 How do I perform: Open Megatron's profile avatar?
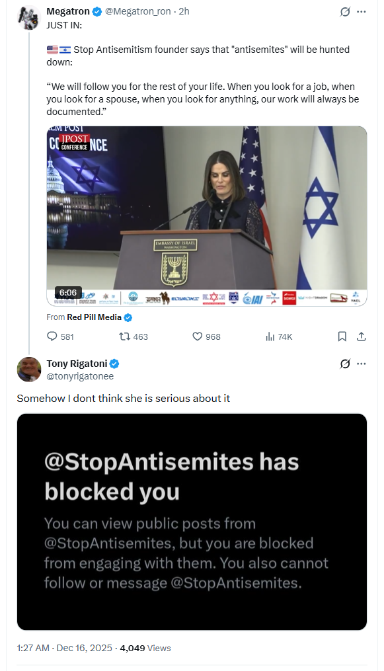coord(28,18)
